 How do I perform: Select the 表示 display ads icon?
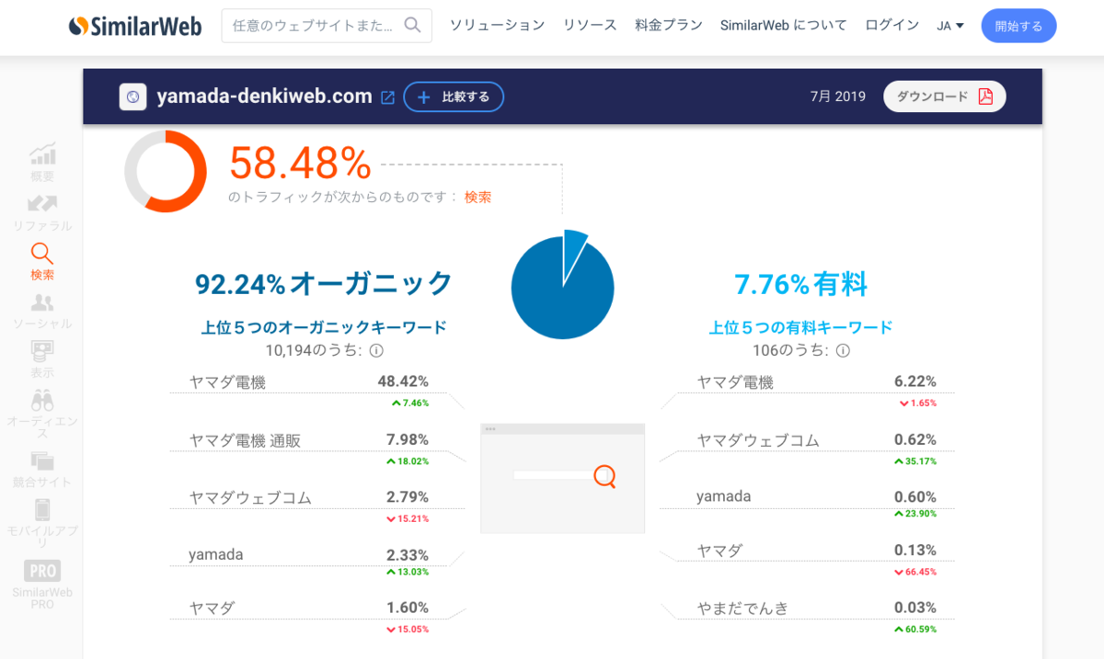click(41, 351)
